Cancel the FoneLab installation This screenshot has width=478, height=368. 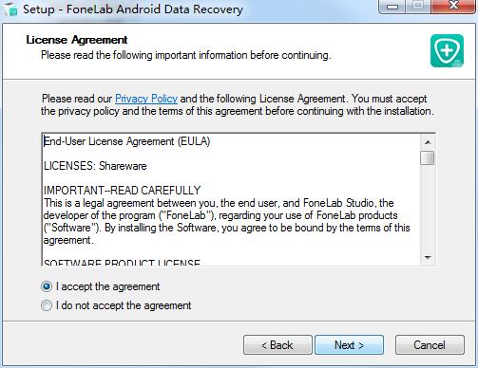tap(430, 345)
